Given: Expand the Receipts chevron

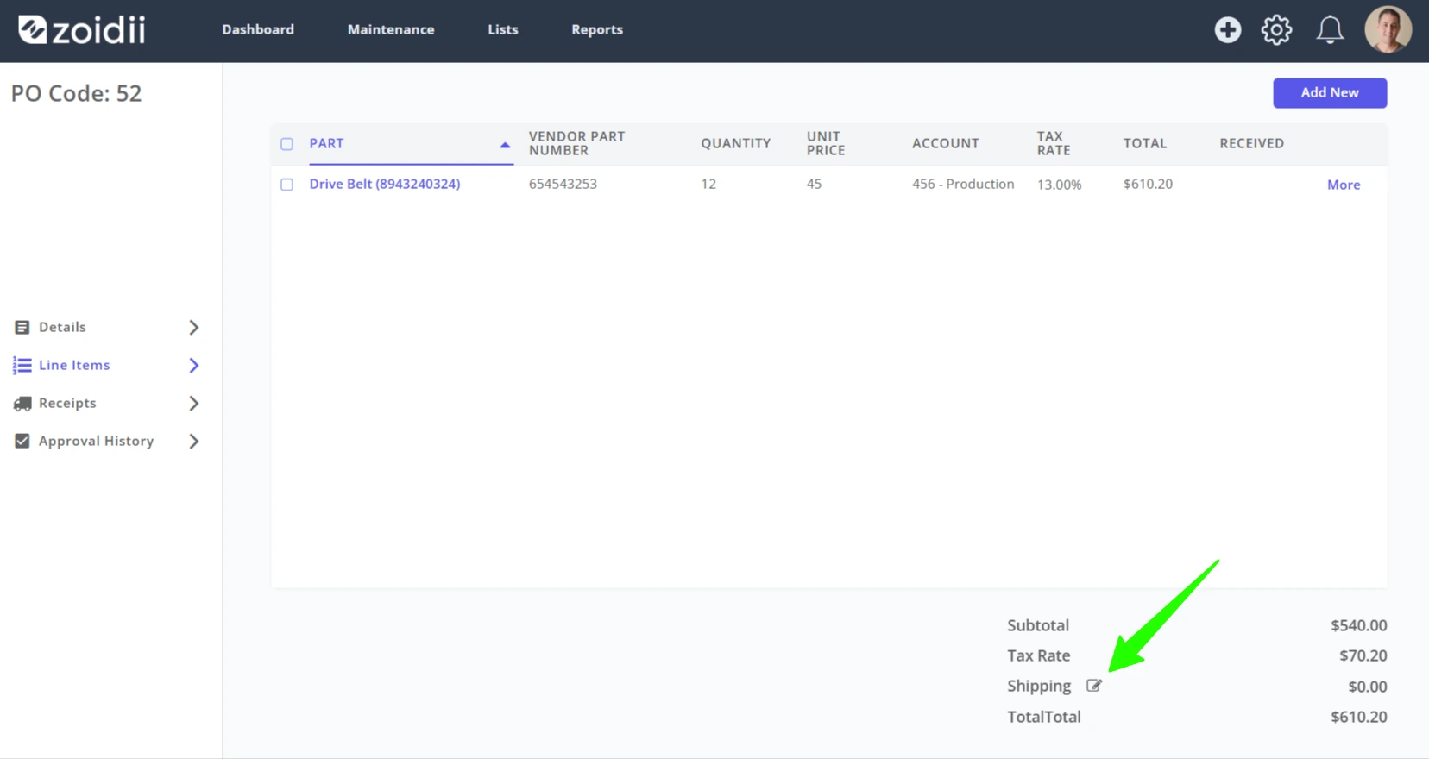Looking at the screenshot, I should pos(194,404).
